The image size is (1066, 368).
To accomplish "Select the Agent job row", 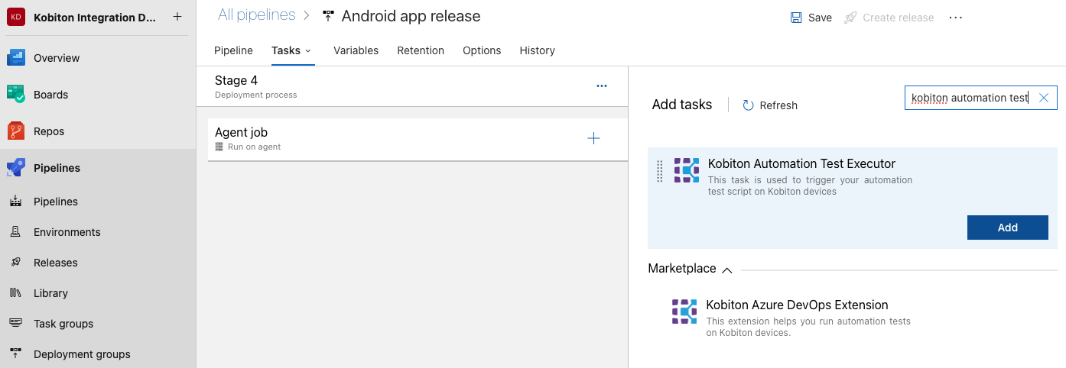I will click(418, 139).
